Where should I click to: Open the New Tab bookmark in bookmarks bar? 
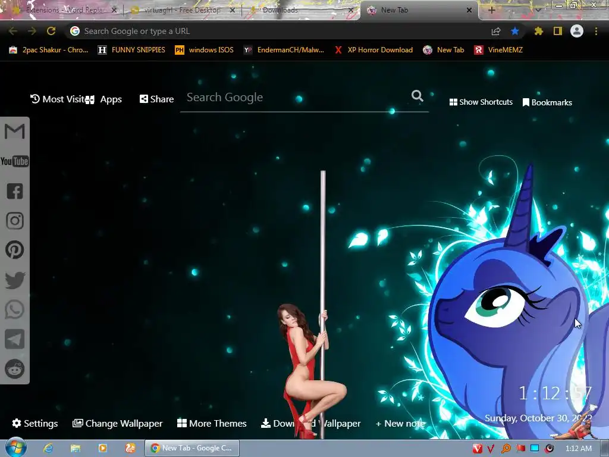(x=444, y=50)
